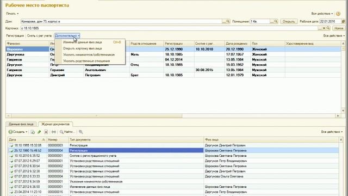The image size is (348, 196).
Task: Click the scroll-down arrow of the residents table
Action: click(x=343, y=111)
